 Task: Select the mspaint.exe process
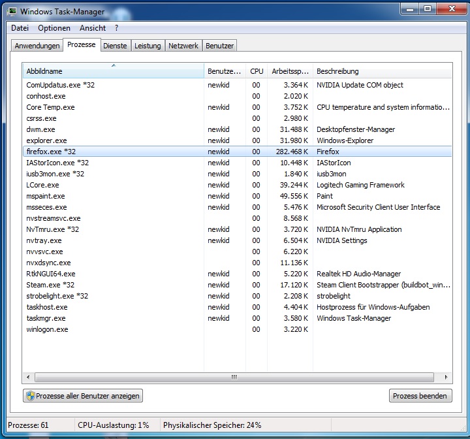point(238,196)
